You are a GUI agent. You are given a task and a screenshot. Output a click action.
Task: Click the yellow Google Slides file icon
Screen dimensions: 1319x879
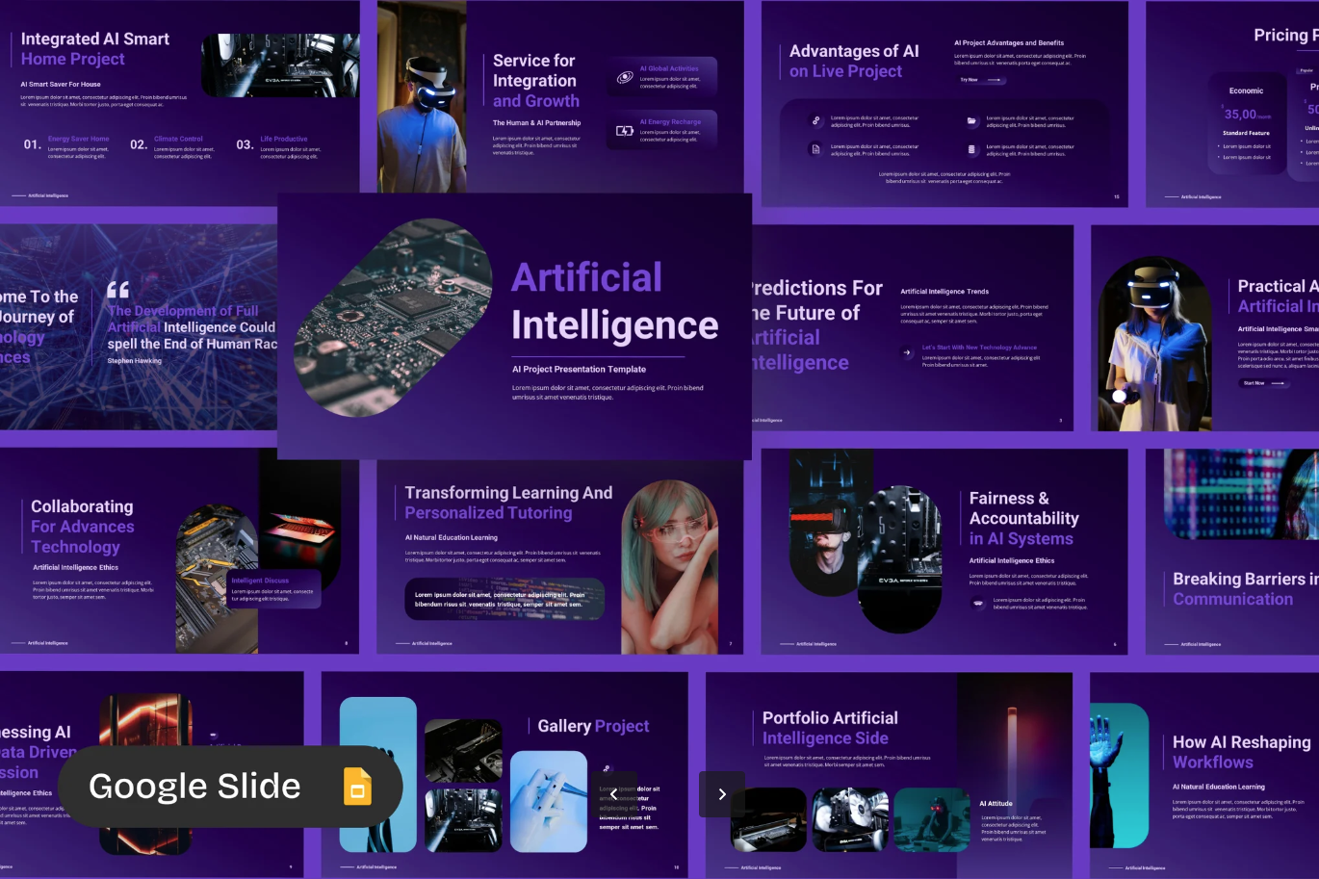358,787
